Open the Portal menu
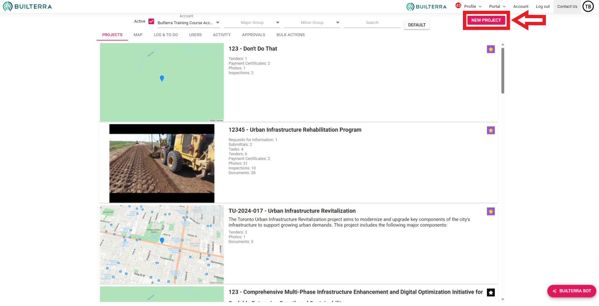Viewport: 599px width, 306px height. (x=497, y=6)
